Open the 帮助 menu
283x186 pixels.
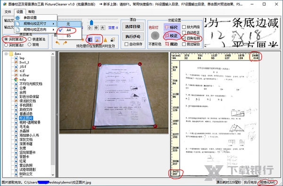(32, 12)
